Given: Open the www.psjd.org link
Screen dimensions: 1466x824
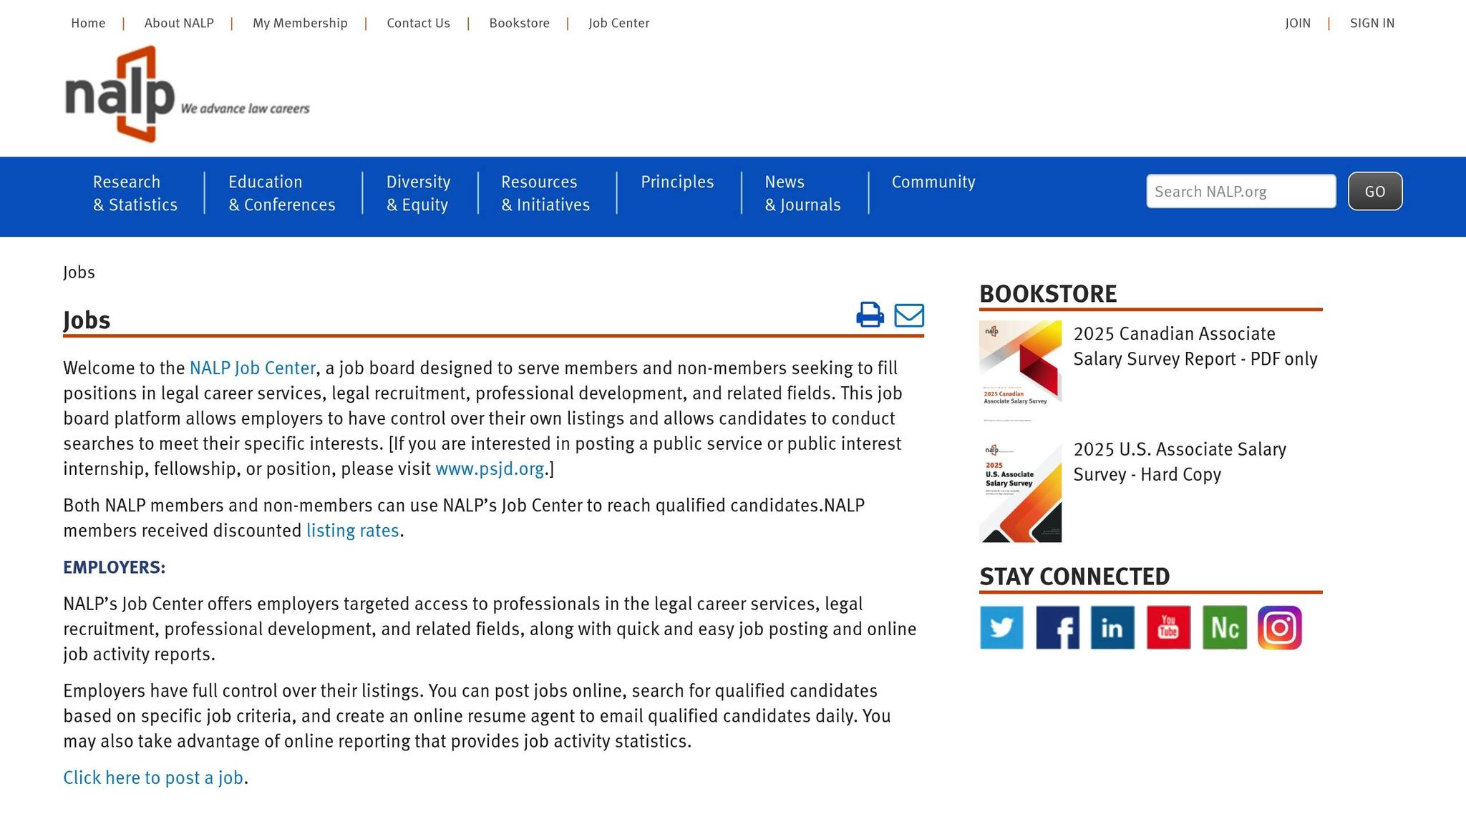Looking at the screenshot, I should coord(490,469).
